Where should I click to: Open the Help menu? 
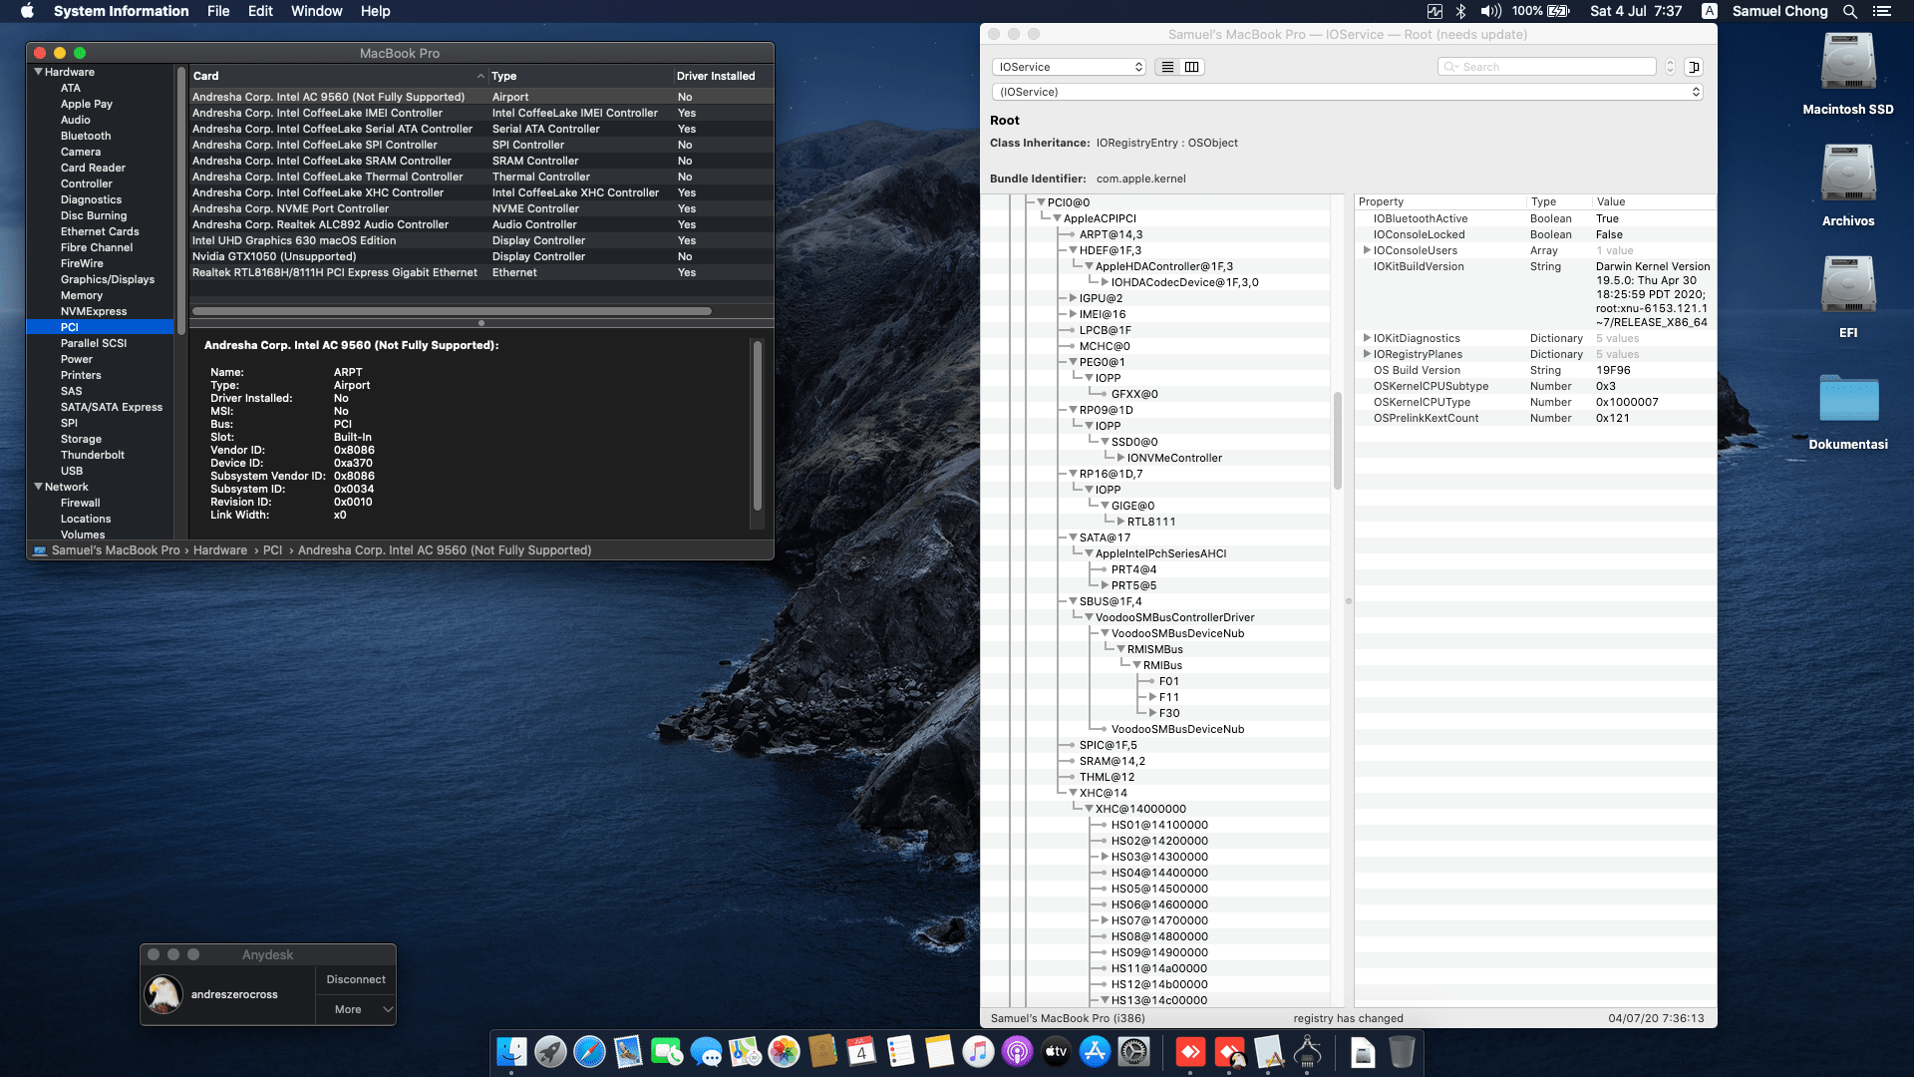(x=375, y=11)
